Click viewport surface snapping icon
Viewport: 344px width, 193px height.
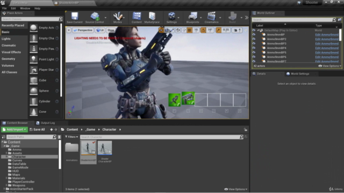[184, 30]
